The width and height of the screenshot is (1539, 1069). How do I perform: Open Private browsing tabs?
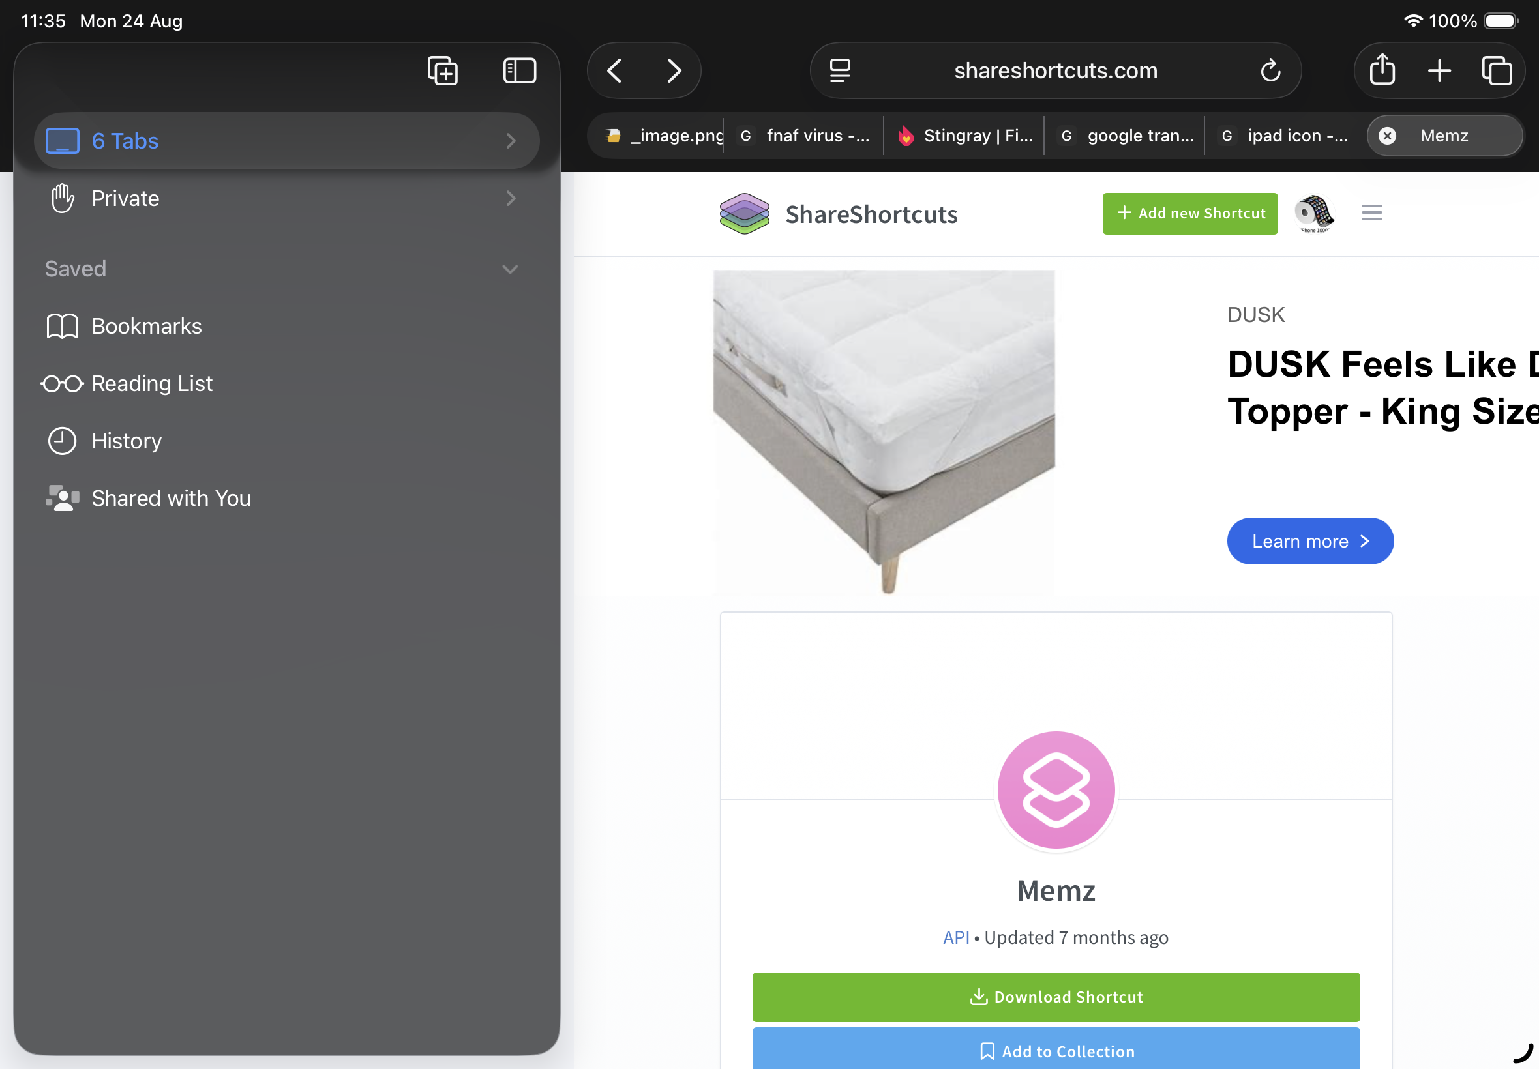[x=287, y=198]
